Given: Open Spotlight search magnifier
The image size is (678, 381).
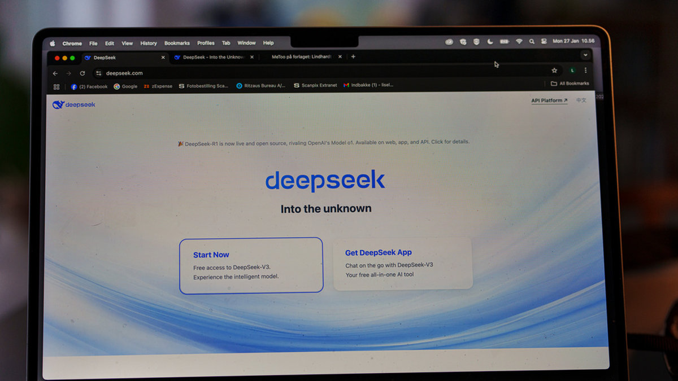Looking at the screenshot, I should (x=532, y=42).
